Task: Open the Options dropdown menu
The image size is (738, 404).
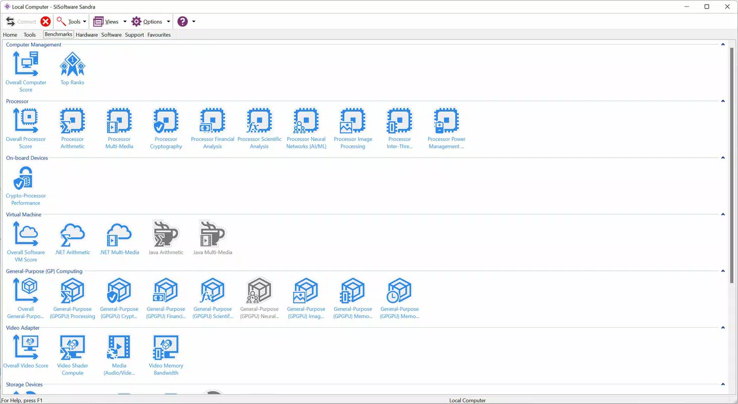Action: [x=151, y=21]
